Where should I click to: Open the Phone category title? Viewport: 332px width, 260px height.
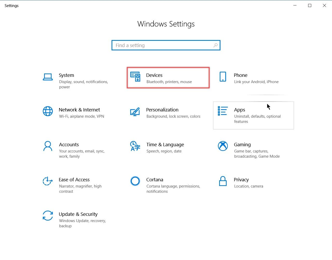click(x=240, y=75)
